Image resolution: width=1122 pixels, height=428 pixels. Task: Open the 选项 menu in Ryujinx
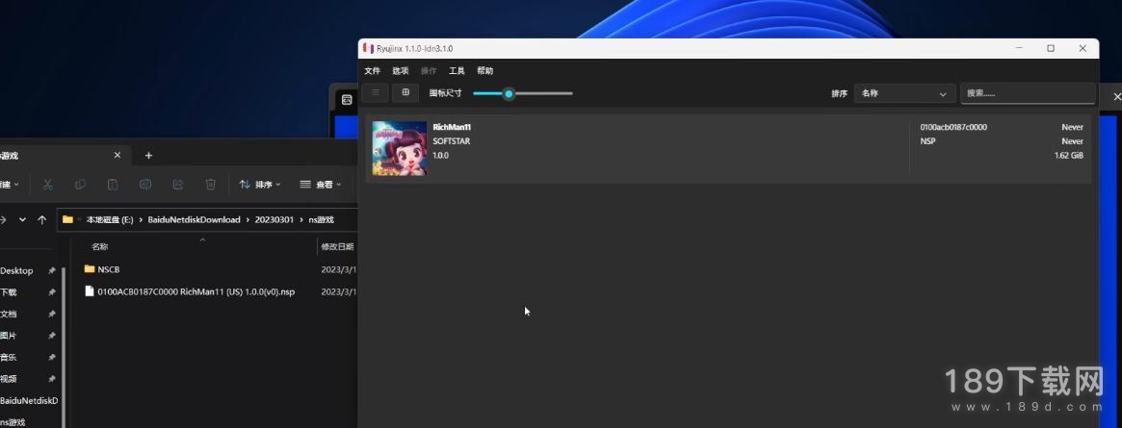[x=400, y=71]
